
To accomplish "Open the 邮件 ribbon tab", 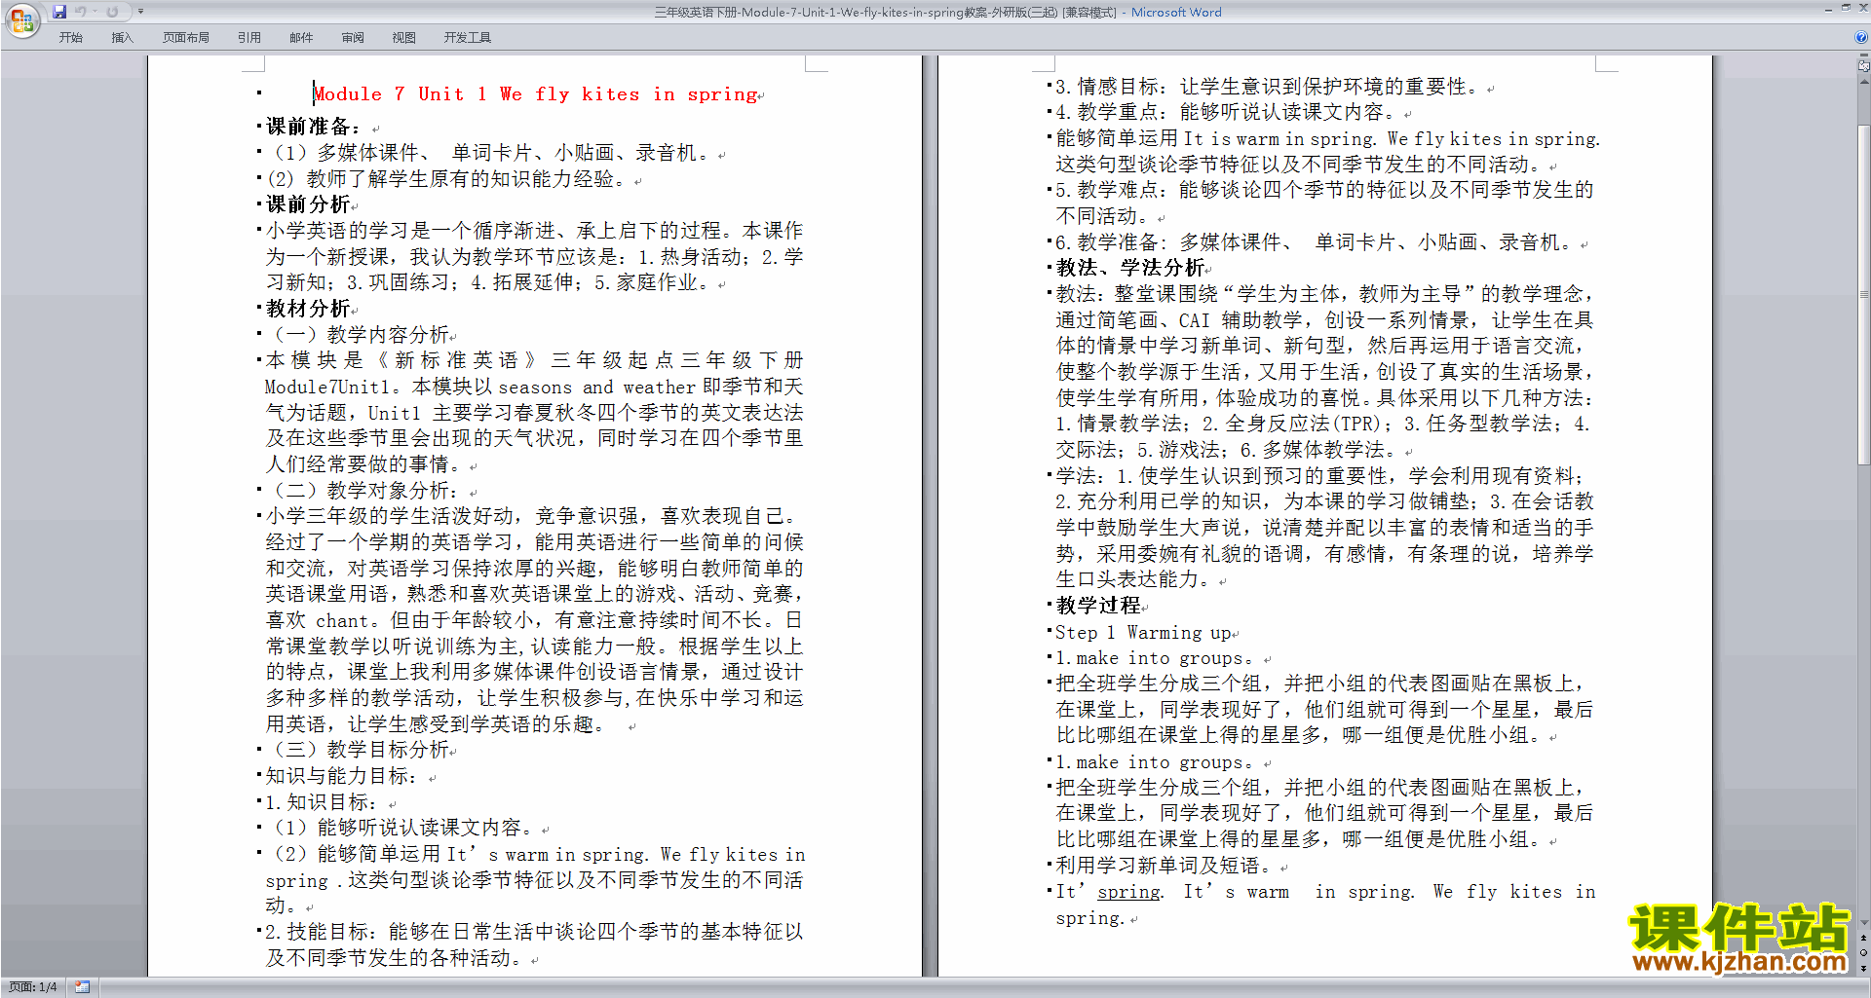I will (301, 38).
